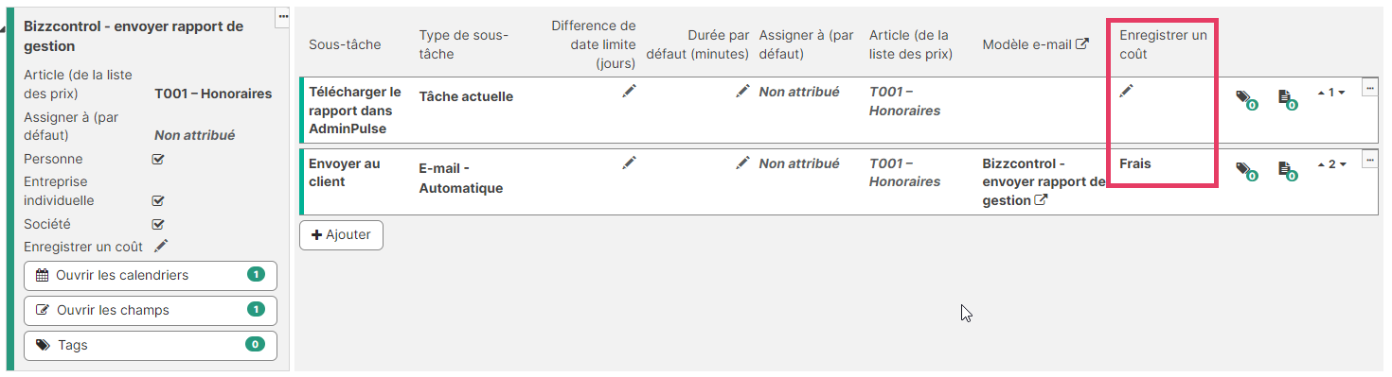
Task: Open the ellipsis menu on Bizzcontrol task card
Action: click(282, 18)
